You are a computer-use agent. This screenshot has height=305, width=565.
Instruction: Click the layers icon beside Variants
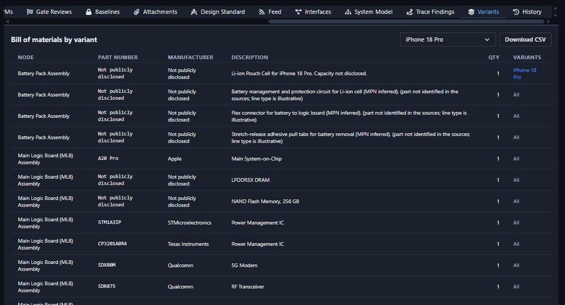[471, 12]
